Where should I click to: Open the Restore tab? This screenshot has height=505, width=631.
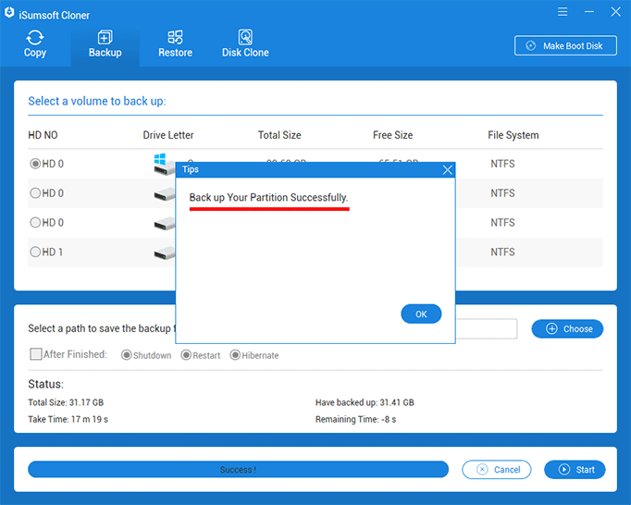pyautogui.click(x=175, y=44)
